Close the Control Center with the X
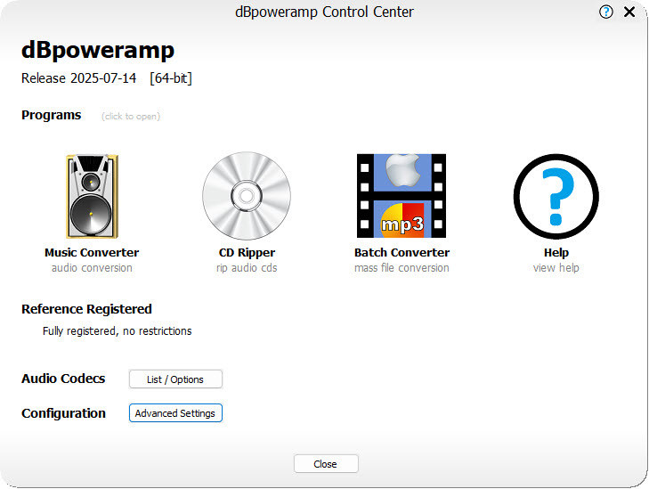This screenshot has height=489, width=649. click(629, 12)
